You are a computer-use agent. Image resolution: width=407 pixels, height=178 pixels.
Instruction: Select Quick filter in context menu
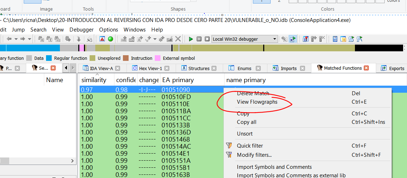[x=250, y=145]
